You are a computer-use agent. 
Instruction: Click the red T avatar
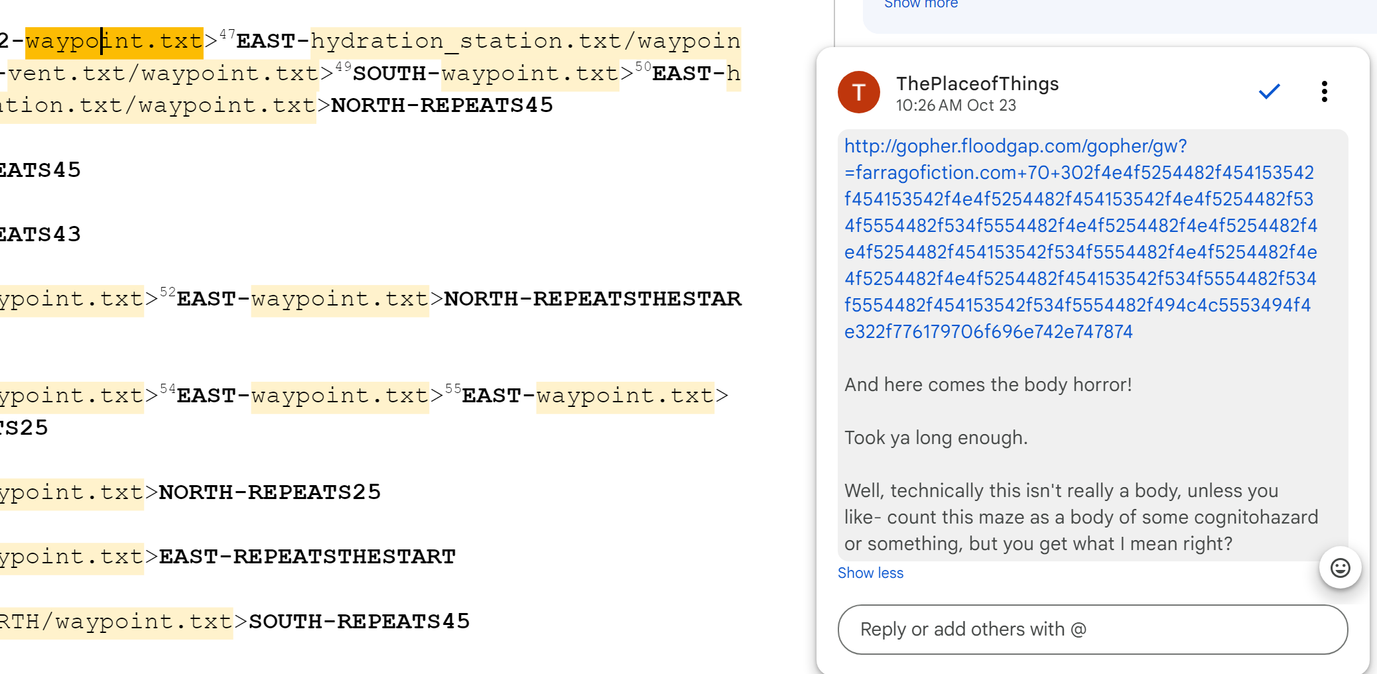point(858,92)
